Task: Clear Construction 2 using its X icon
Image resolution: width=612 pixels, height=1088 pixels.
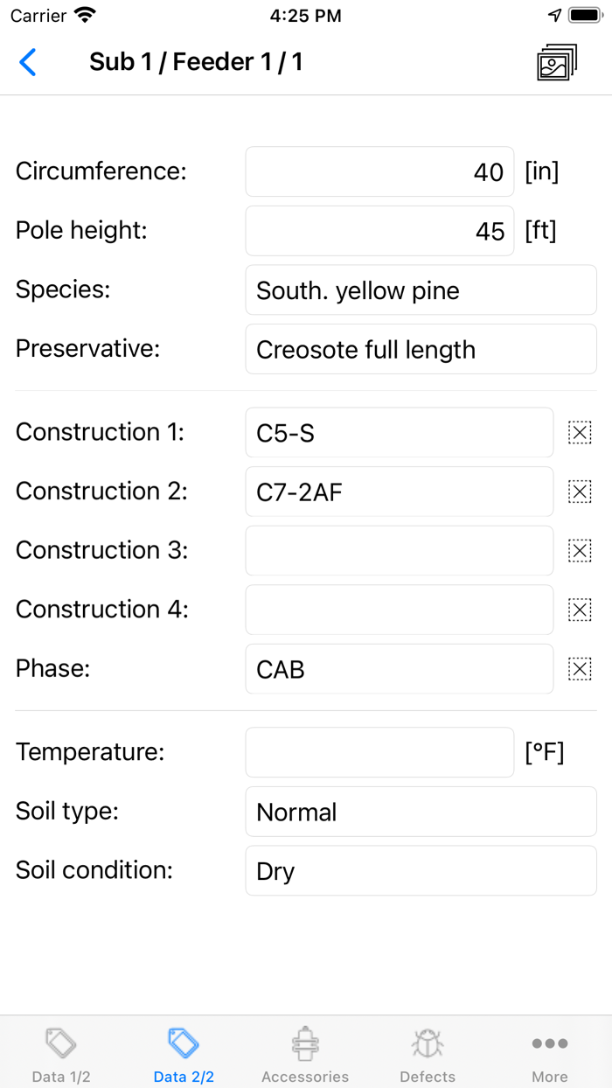Action: tap(579, 492)
